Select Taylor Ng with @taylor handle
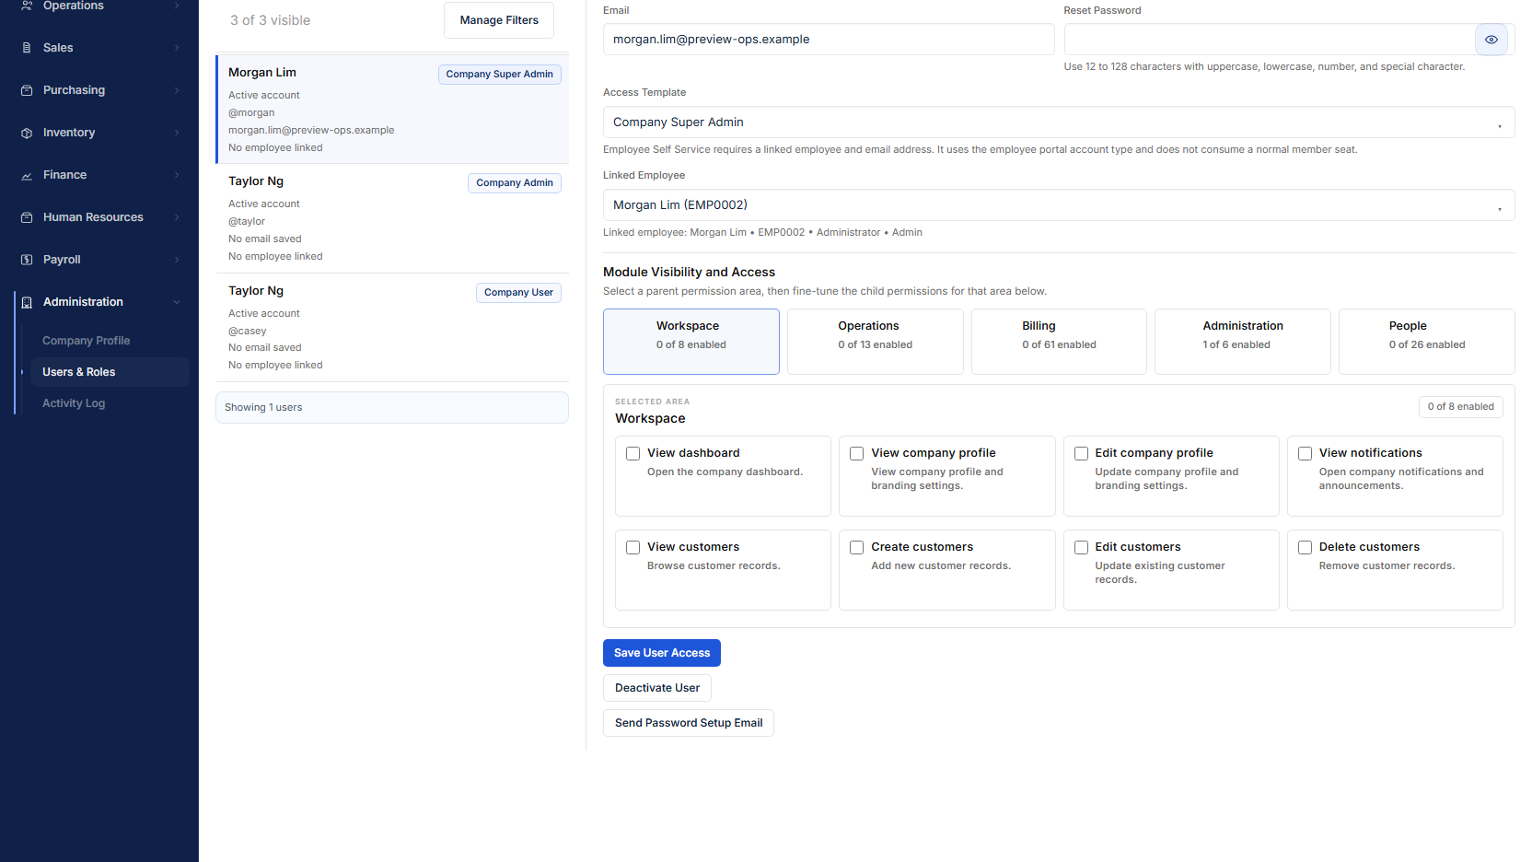Screen dimensions: 1532x862 (x=392, y=218)
